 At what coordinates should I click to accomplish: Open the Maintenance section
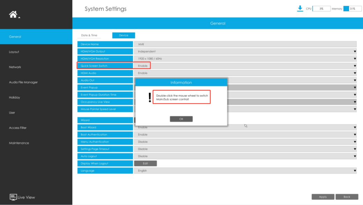[19, 143]
